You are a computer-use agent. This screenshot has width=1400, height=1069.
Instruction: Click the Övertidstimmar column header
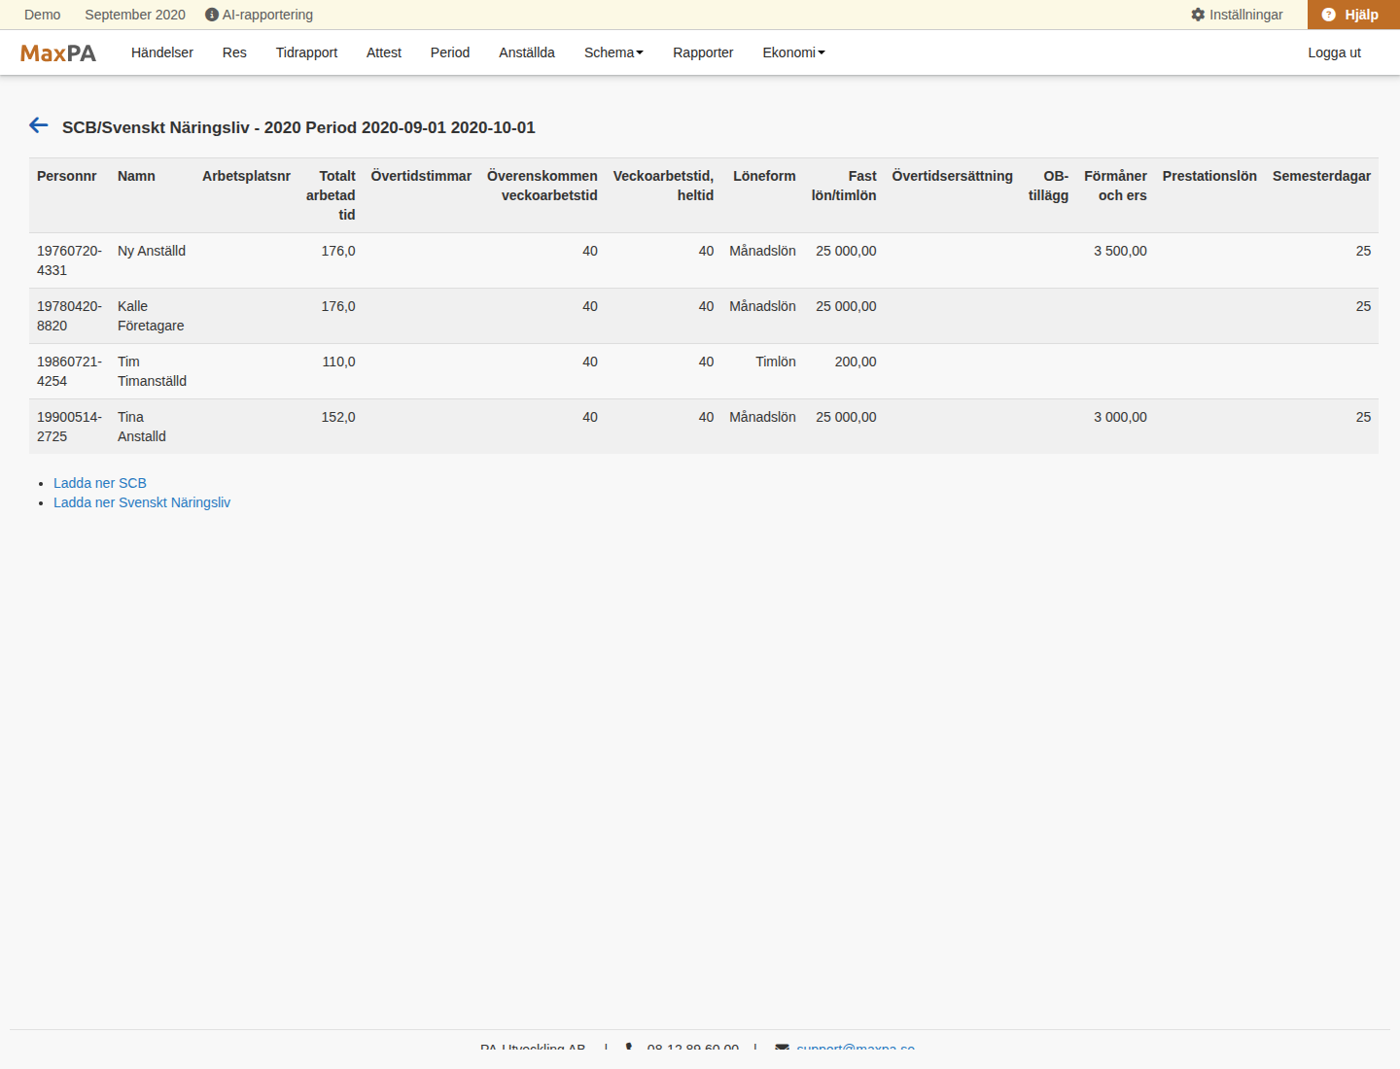421,176
